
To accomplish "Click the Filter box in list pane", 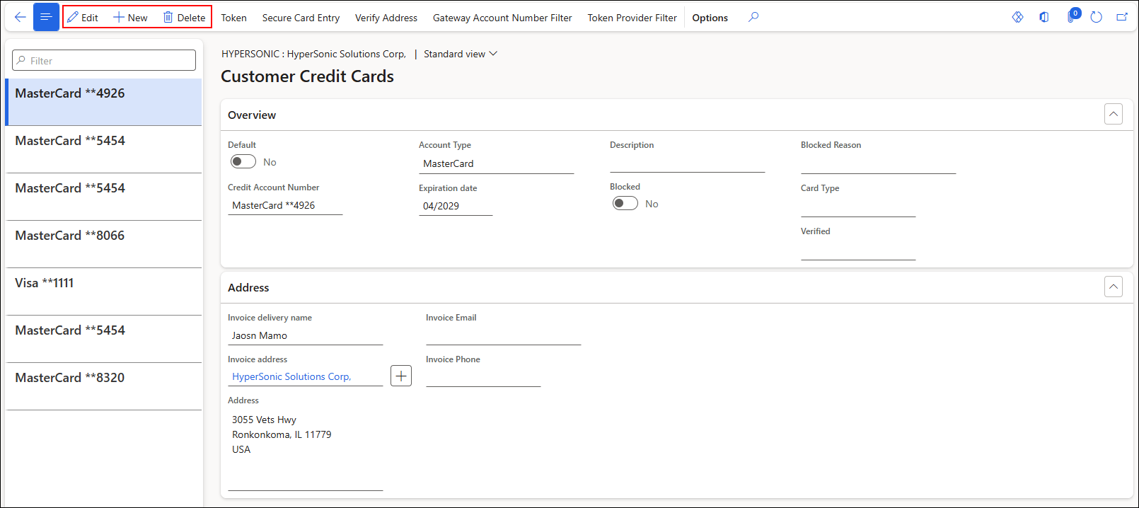I will pos(104,60).
